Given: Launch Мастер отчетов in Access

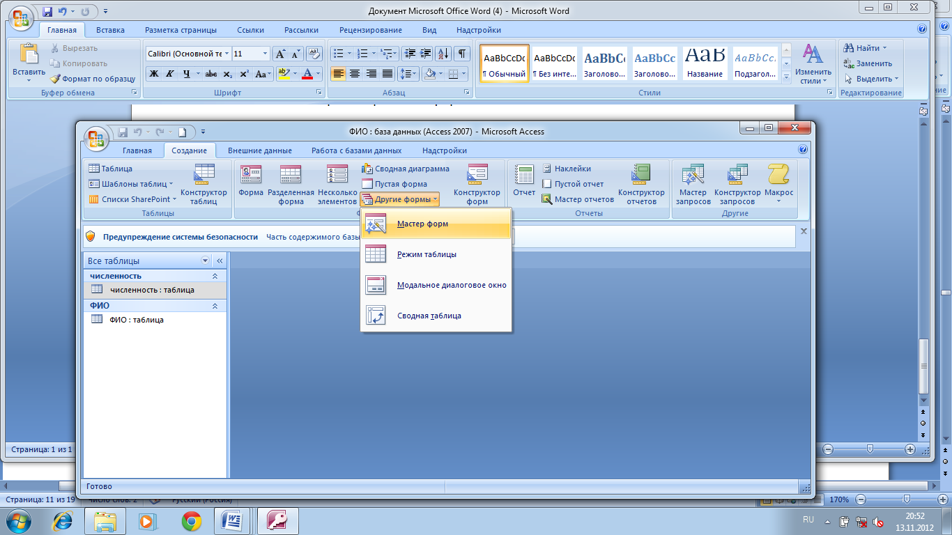Looking at the screenshot, I should [x=578, y=199].
